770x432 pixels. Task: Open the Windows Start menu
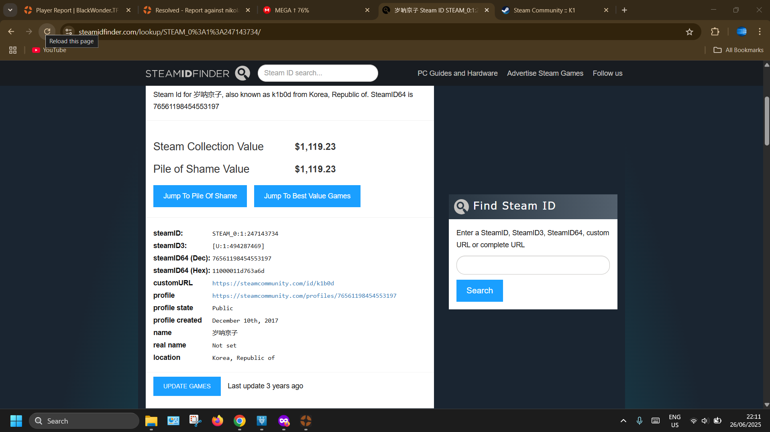coord(16,421)
